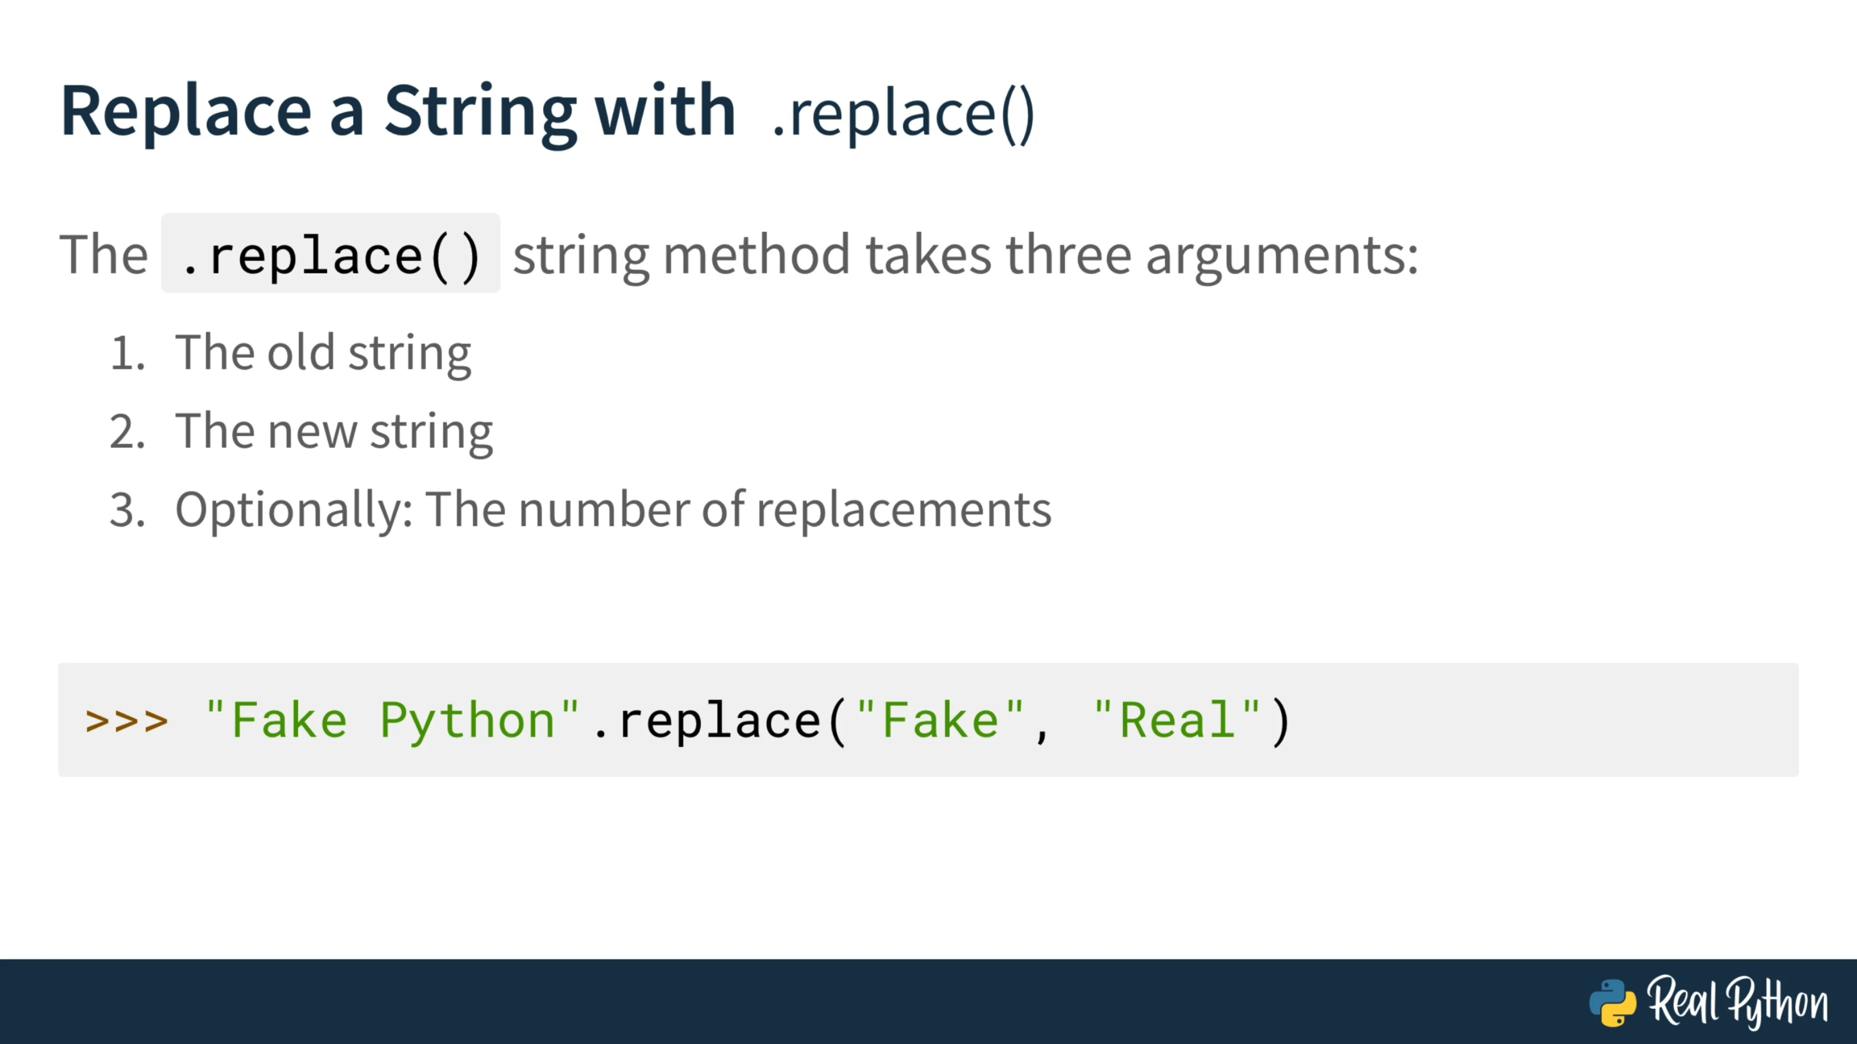This screenshot has height=1044, width=1857.
Task: Select list item 'The new string'
Action: (x=335, y=432)
